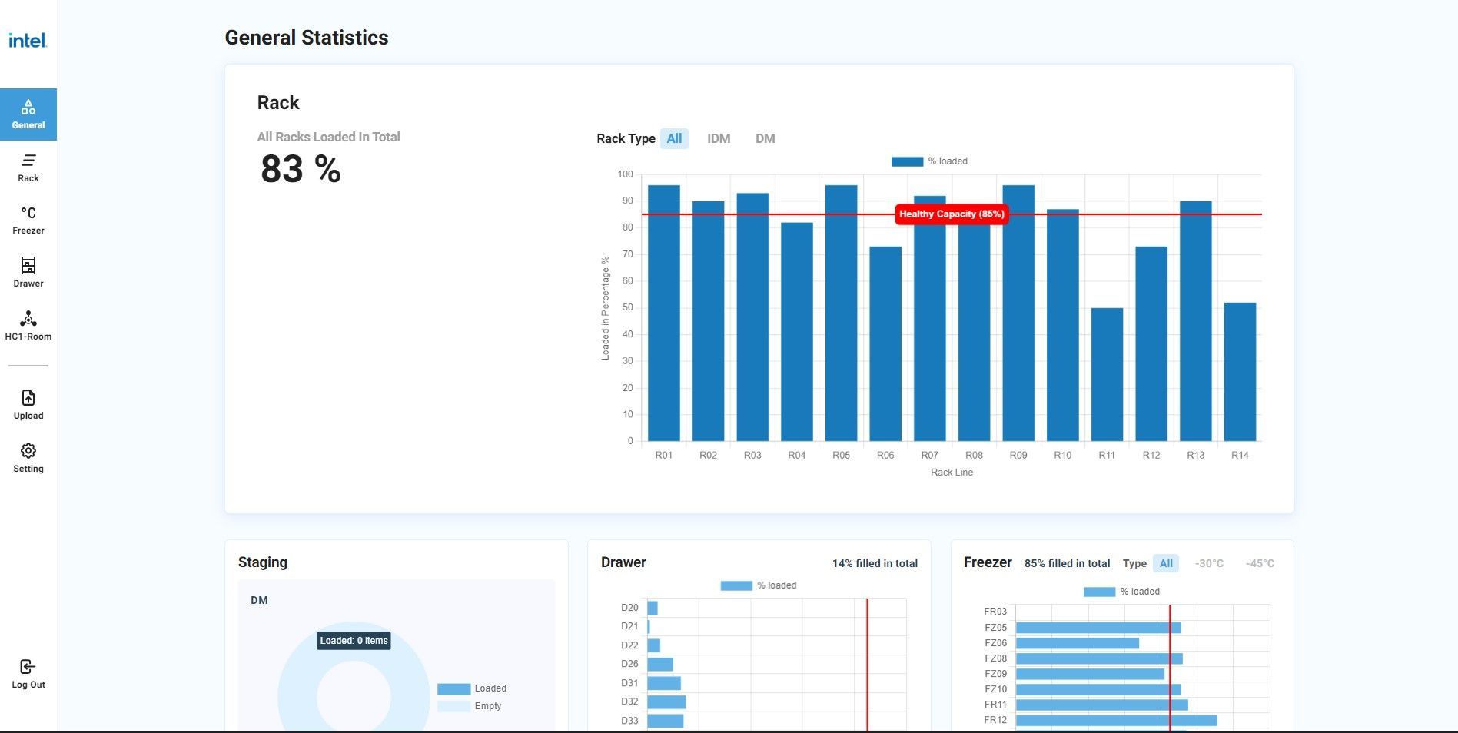The width and height of the screenshot is (1458, 733).
Task: Select the DM rack type filter
Action: [765, 138]
